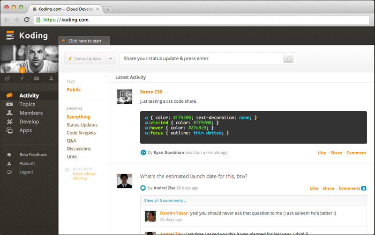The width and height of the screenshot is (375, 235).
Task: Click the status update text field
Action: [202, 59]
